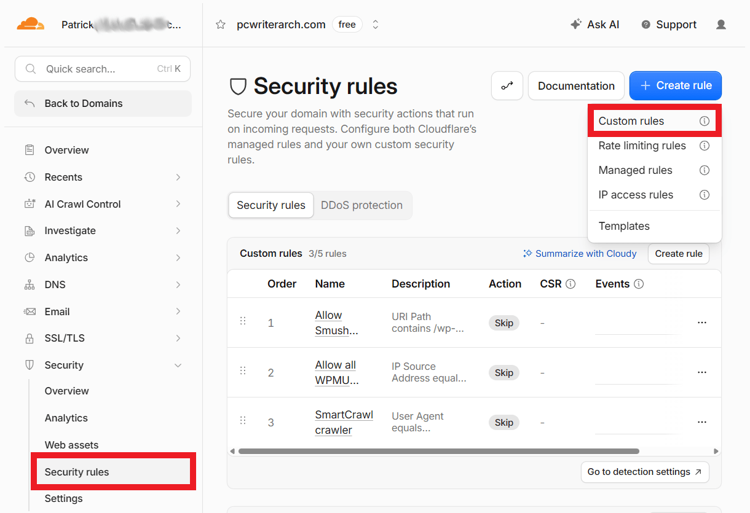Open more options for Allow Smush rule

[702, 323]
